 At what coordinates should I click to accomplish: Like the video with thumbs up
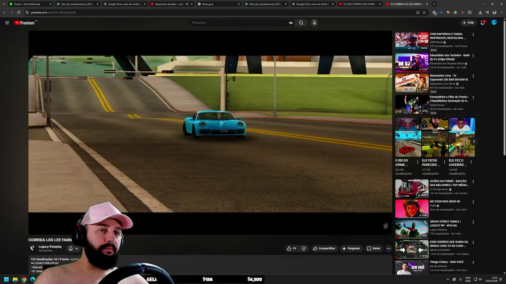click(291, 248)
